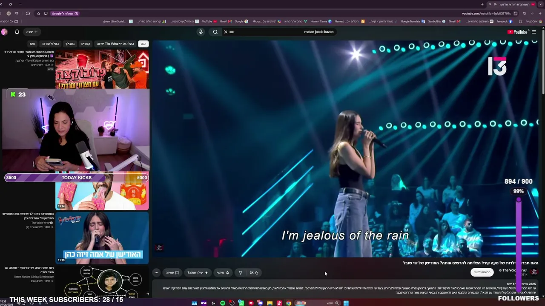Click the video player showing the singer

[346, 149]
